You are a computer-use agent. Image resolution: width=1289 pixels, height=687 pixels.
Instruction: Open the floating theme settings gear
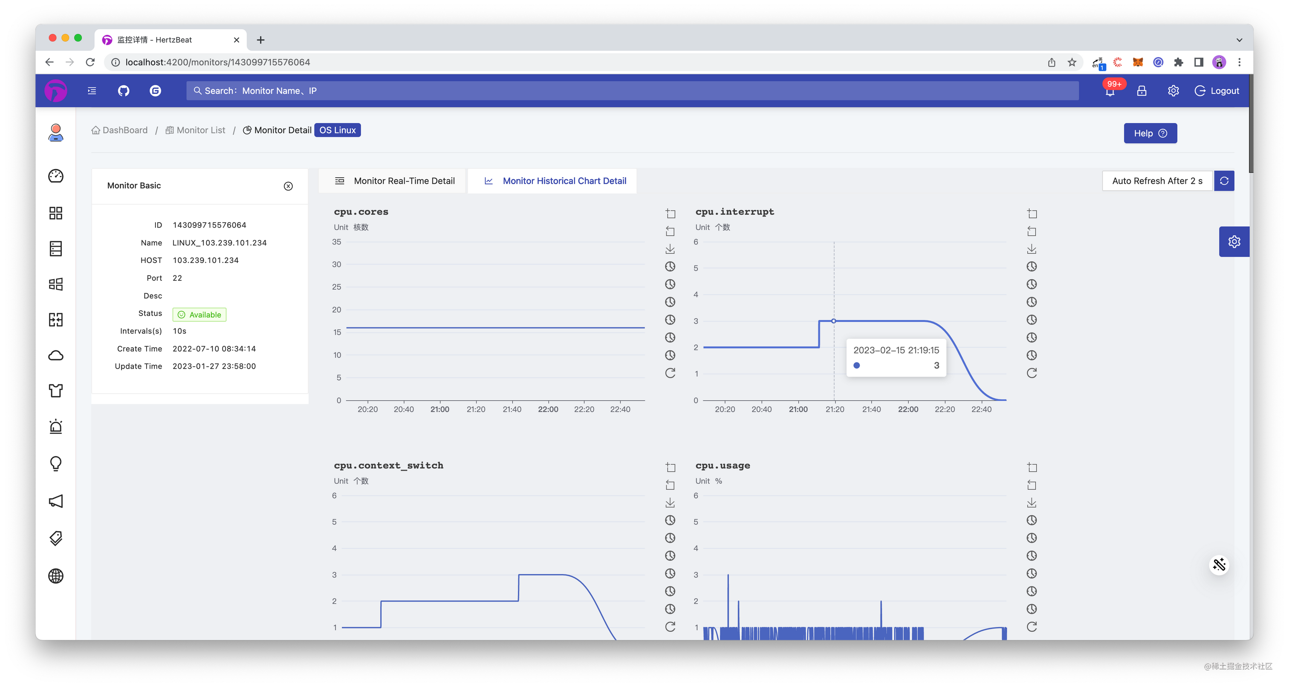(x=1234, y=242)
